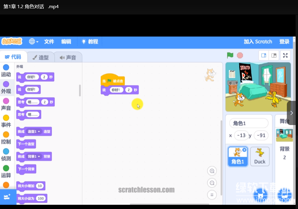Enter full screen stage mode

pos(285,55)
